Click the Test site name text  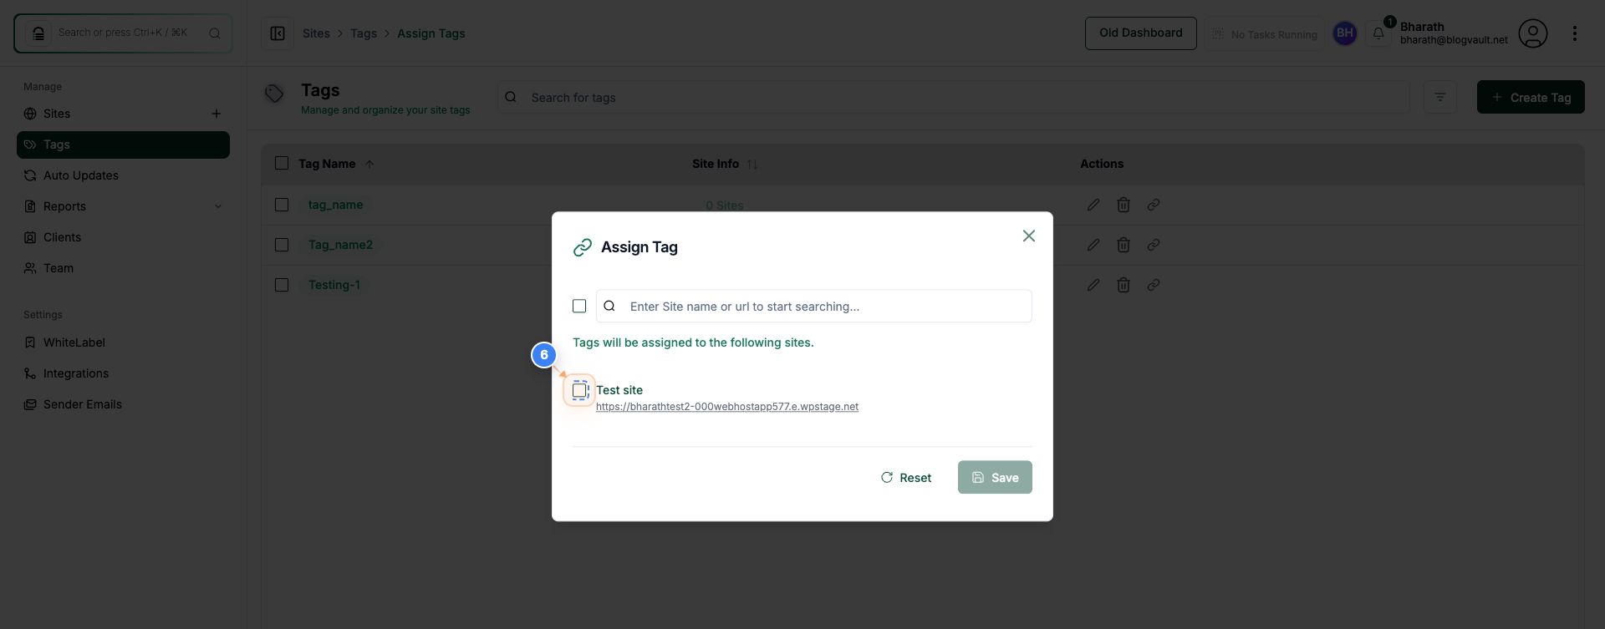(619, 390)
